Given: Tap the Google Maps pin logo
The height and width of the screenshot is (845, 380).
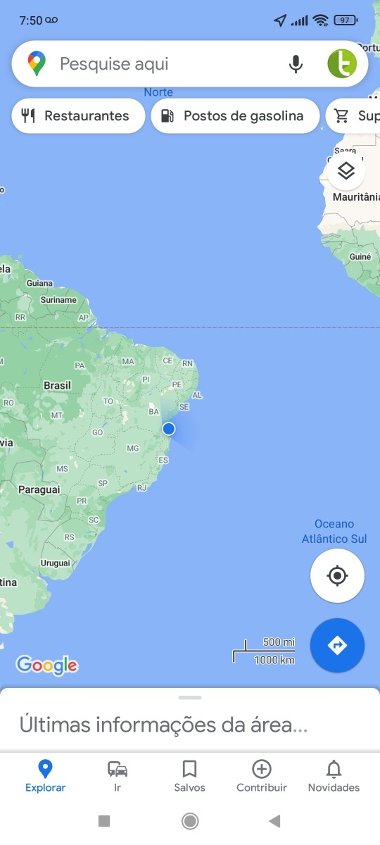Looking at the screenshot, I should [37, 64].
